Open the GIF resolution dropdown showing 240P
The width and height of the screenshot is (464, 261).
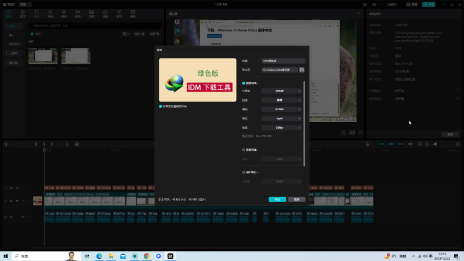coord(281,182)
